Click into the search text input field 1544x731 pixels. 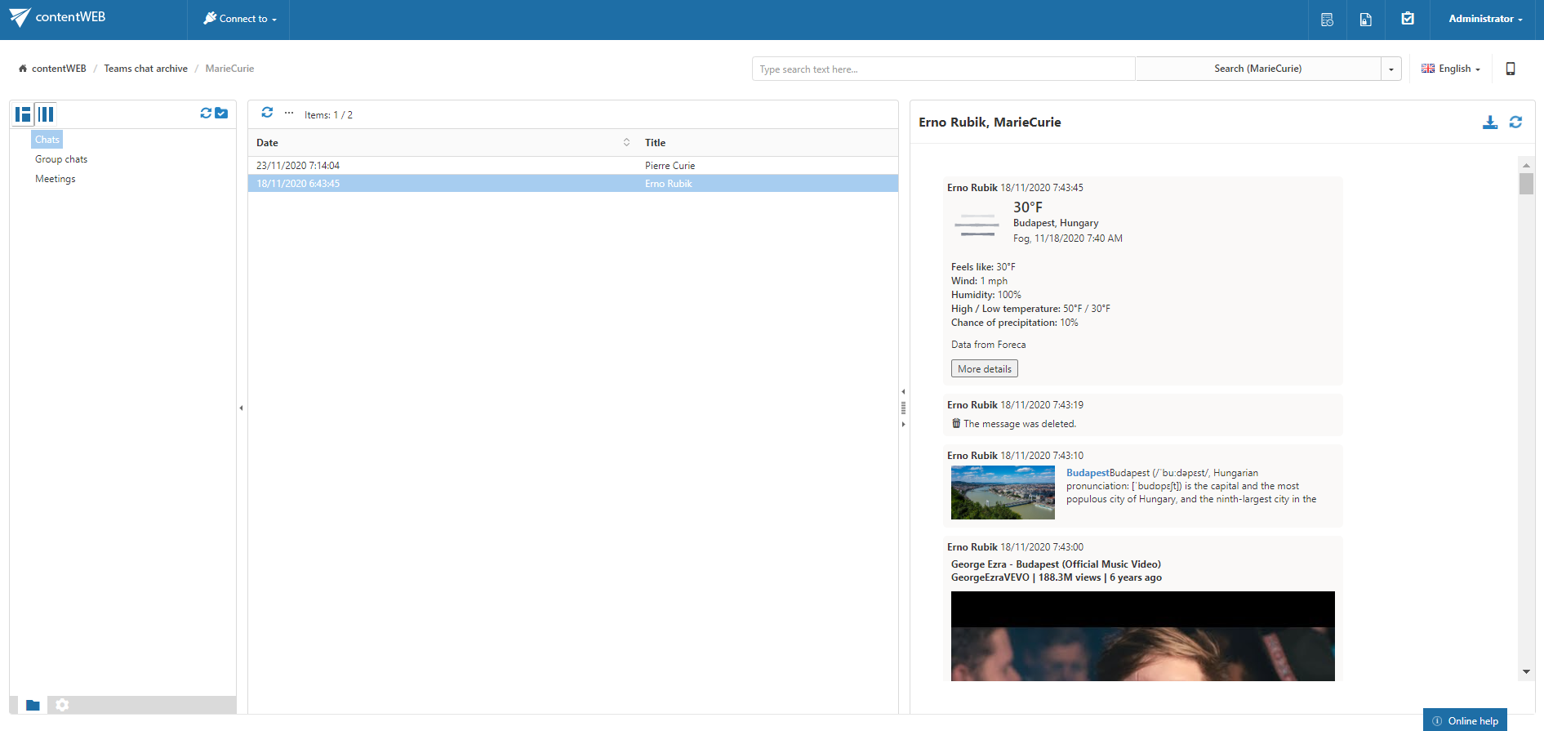pyautogui.click(x=942, y=69)
